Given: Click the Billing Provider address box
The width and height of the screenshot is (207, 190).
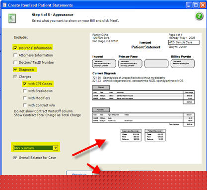Looking at the screenshot, I should coord(183,64).
